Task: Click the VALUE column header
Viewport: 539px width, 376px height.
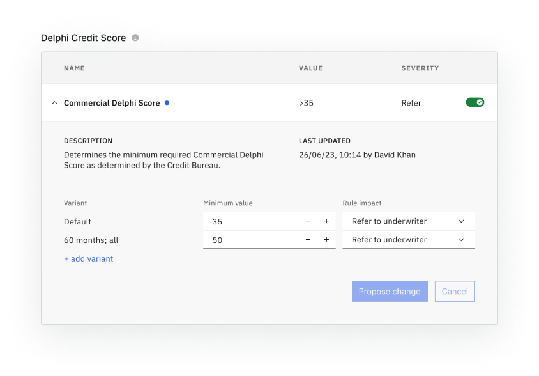Action: coord(310,68)
